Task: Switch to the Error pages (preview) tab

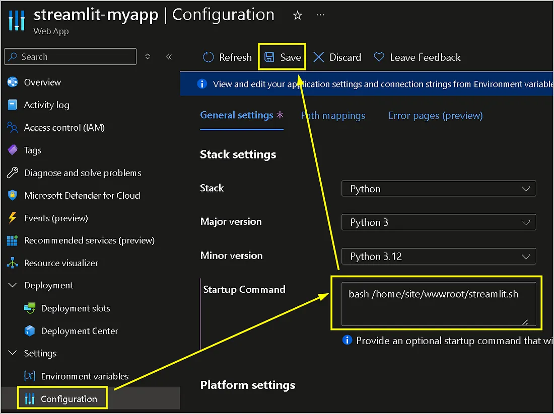Action: click(435, 116)
